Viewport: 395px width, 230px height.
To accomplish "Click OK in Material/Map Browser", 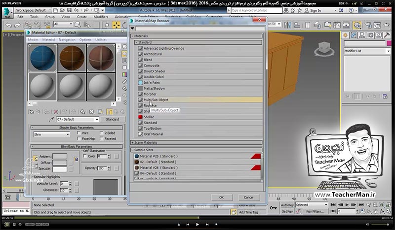I will [x=221, y=197].
